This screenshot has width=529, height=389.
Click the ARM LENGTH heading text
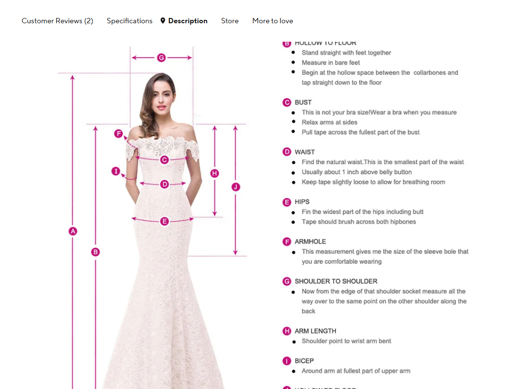(x=316, y=331)
